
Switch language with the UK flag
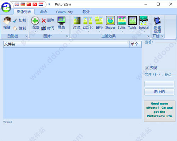click(17, 4)
